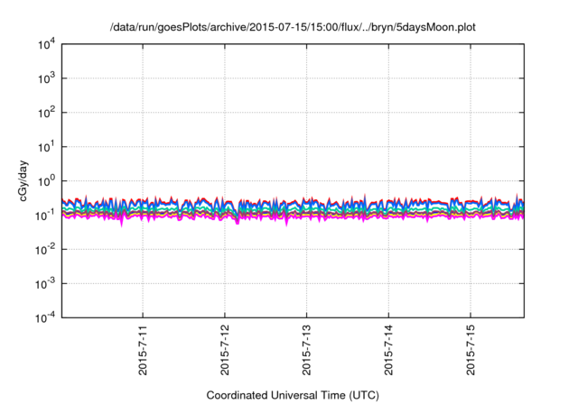This screenshot has height=404, width=578.
Task: Click the plot title file path text
Action: [293, 28]
